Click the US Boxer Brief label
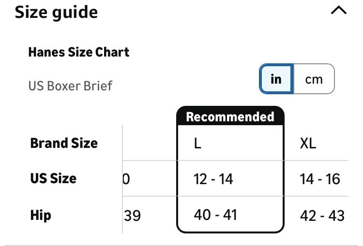This screenshot has height=246, width=363. point(70,86)
